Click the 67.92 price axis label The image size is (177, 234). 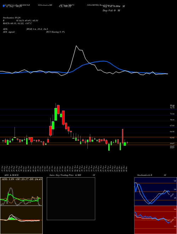click(x=172, y=126)
